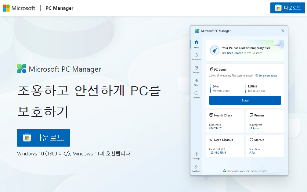The height and width of the screenshot is (192, 307).
Task: Click the top-right 다운로드 button
Action: pyautogui.click(x=287, y=8)
